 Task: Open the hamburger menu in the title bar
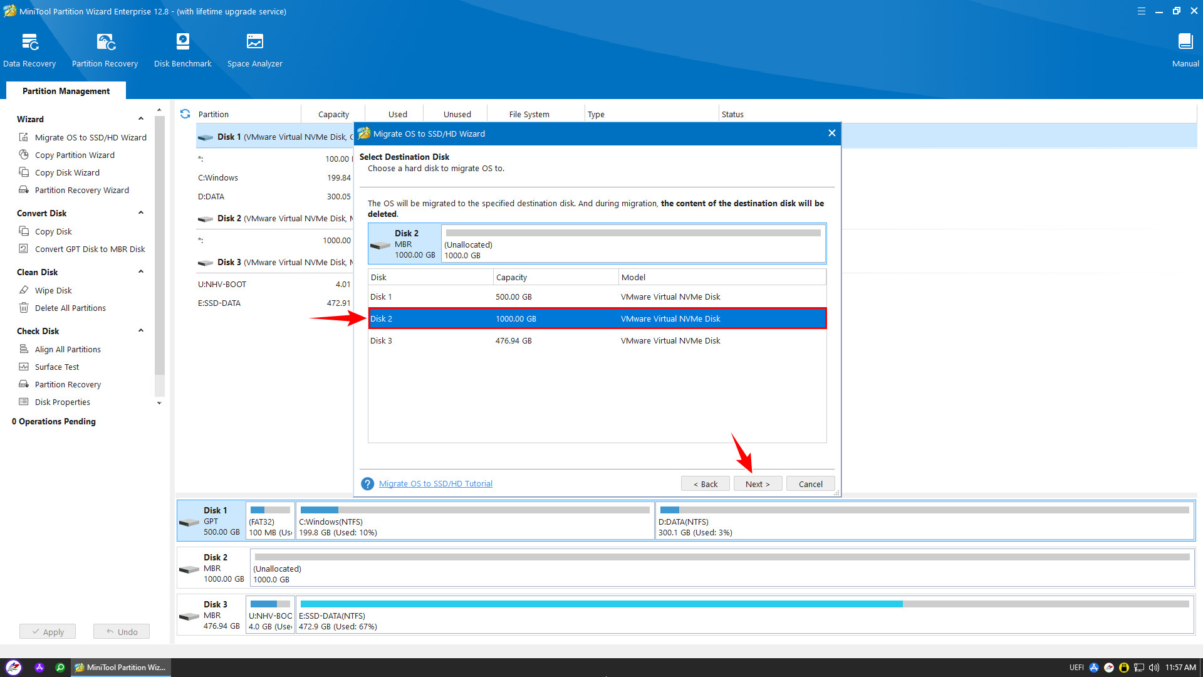1141,11
